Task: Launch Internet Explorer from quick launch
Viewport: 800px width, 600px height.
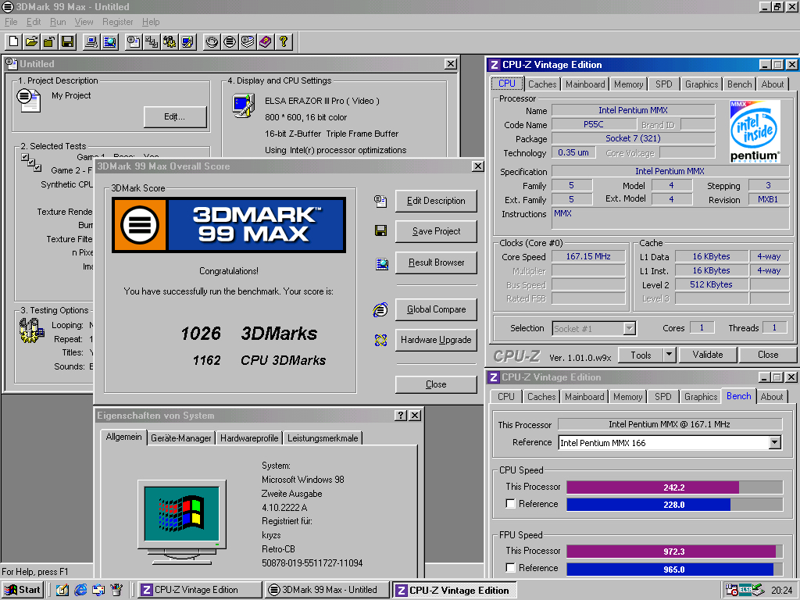Action: coord(80,590)
